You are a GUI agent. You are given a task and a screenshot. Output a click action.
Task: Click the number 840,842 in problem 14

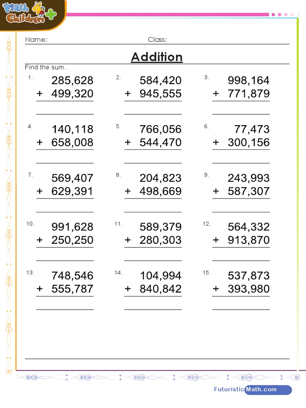click(x=161, y=289)
